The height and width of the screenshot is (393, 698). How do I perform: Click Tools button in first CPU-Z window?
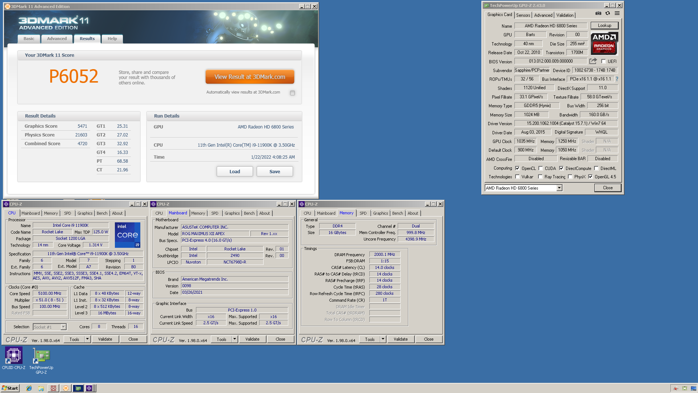coord(74,339)
